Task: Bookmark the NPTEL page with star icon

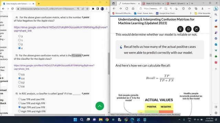Action: [x=87, y=9]
